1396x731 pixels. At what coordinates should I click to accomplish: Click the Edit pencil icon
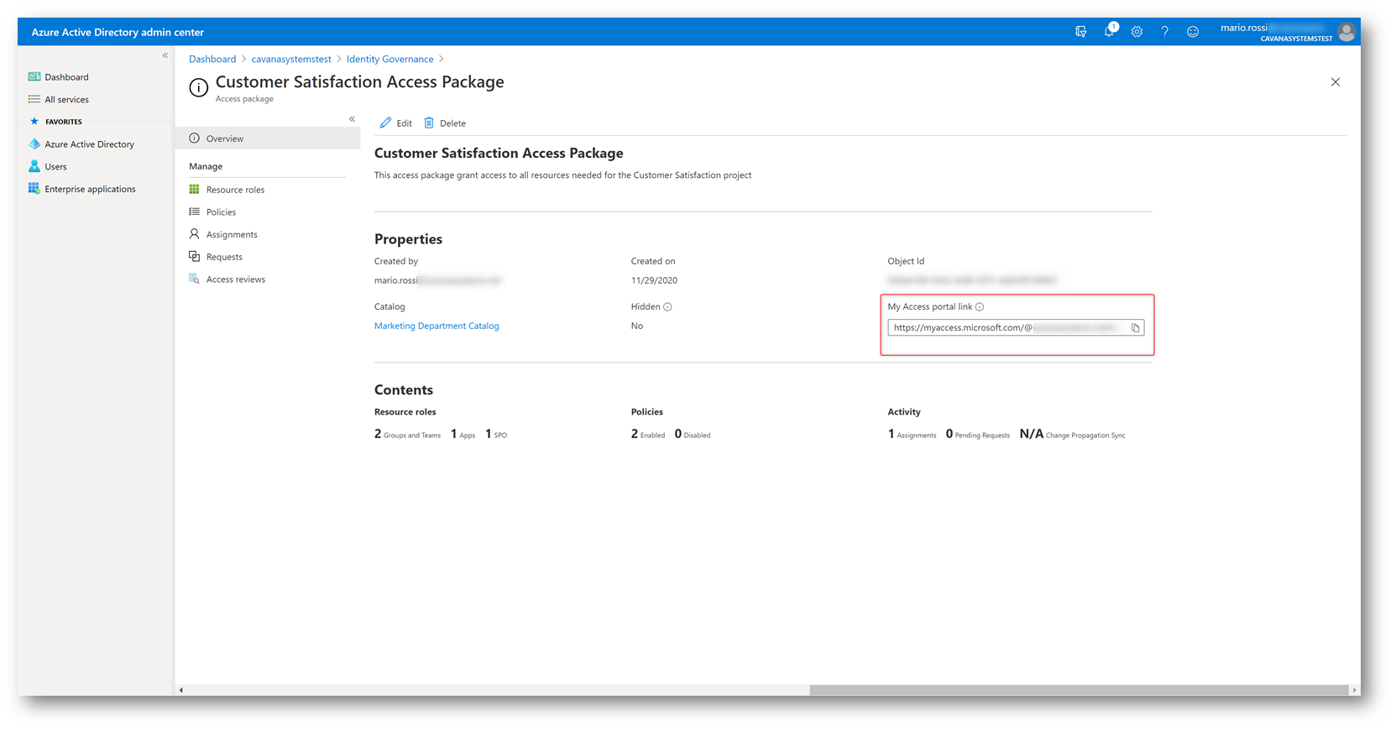click(385, 123)
